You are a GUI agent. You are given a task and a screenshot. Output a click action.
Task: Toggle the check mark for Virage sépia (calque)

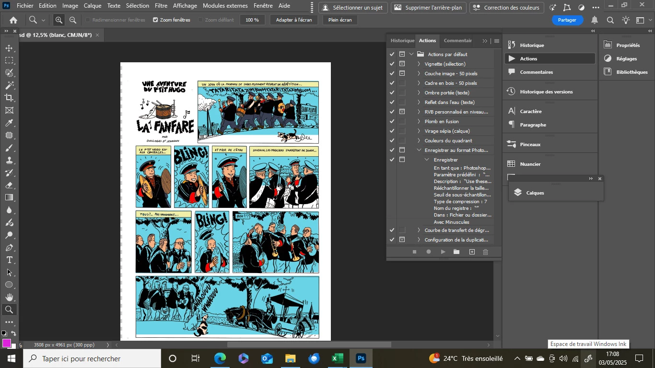click(x=392, y=131)
